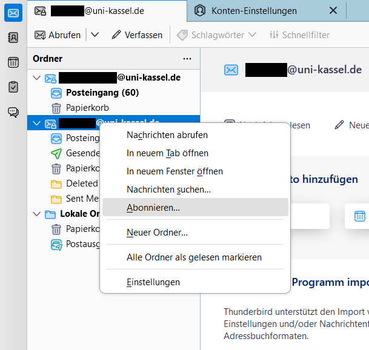Click the mail-lock icon of selected account
Viewport: 369px width, 350px height.
coord(50,124)
